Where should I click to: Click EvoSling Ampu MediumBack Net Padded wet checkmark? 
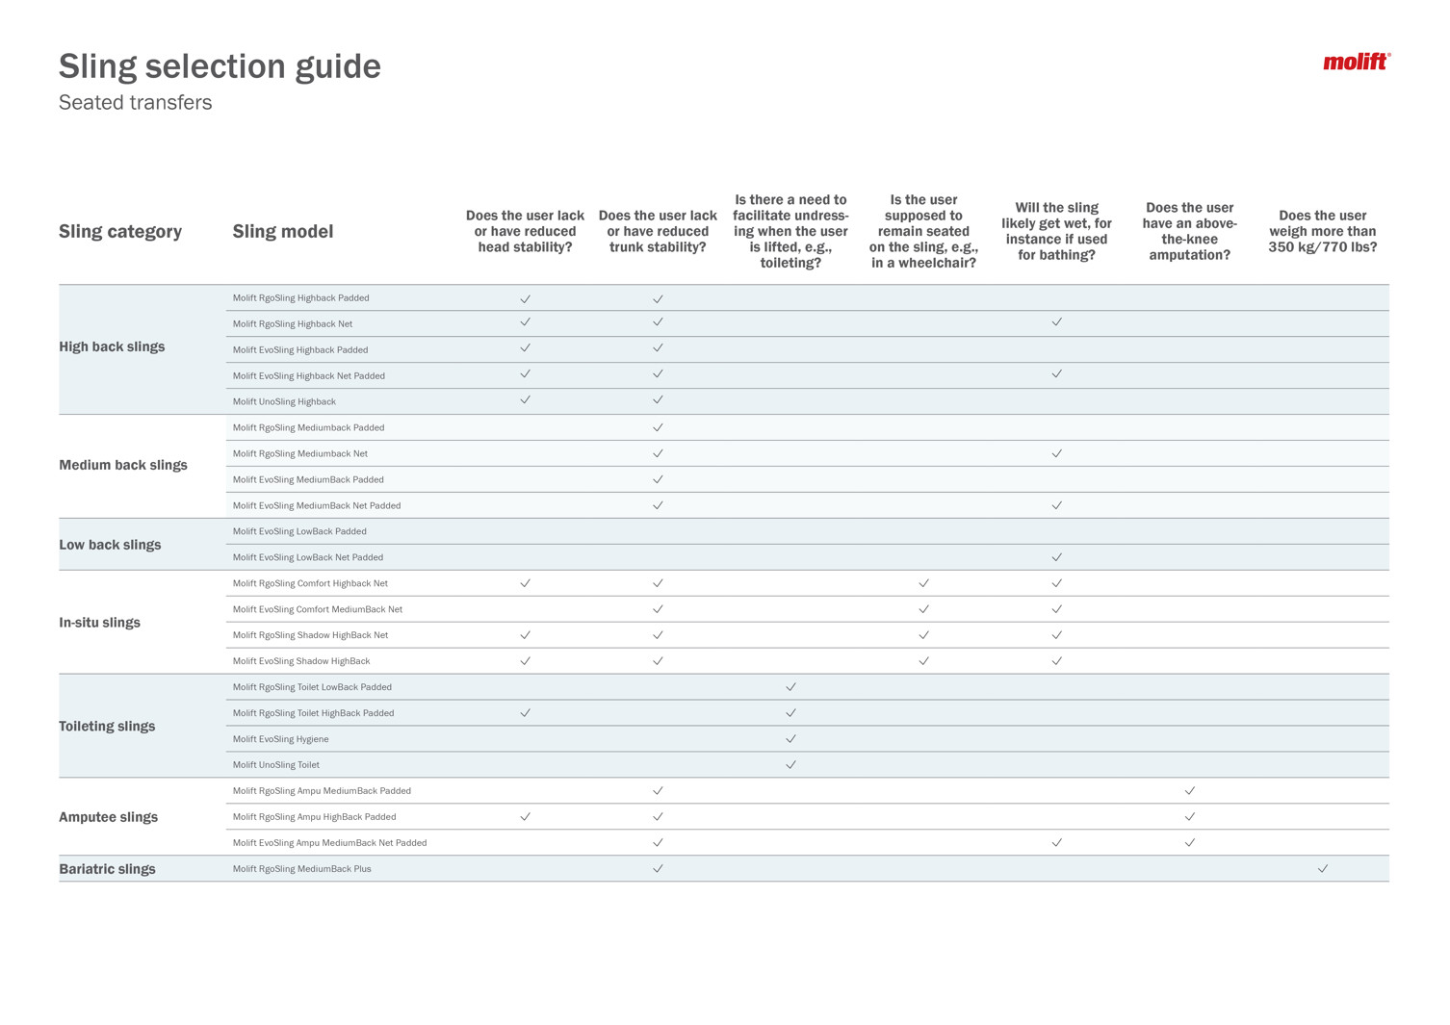(x=1056, y=842)
